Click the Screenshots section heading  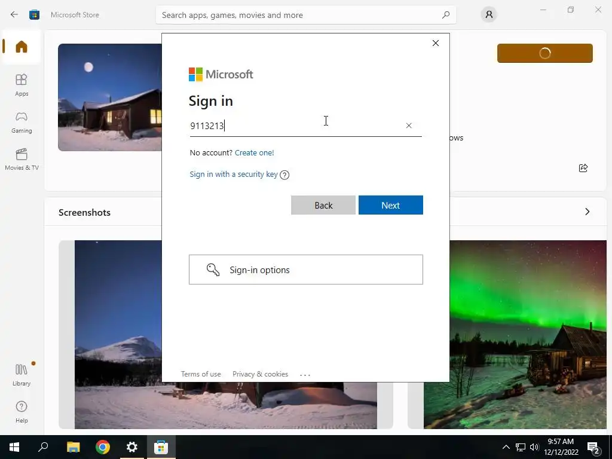click(x=84, y=212)
